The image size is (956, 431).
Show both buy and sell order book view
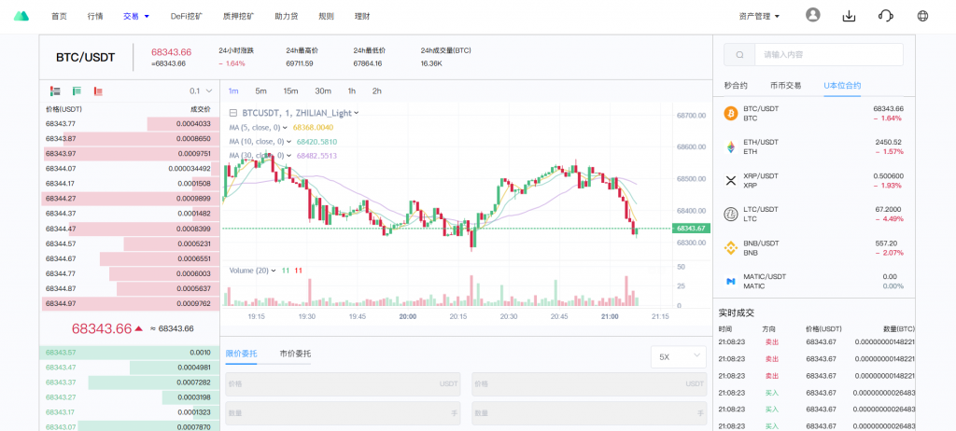55,90
